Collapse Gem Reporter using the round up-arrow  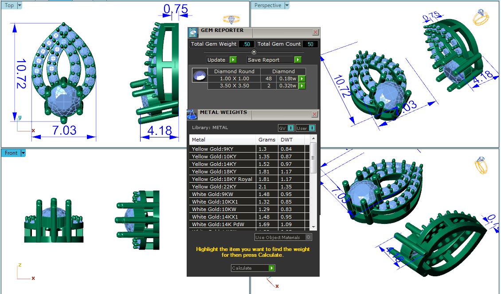click(x=254, y=52)
